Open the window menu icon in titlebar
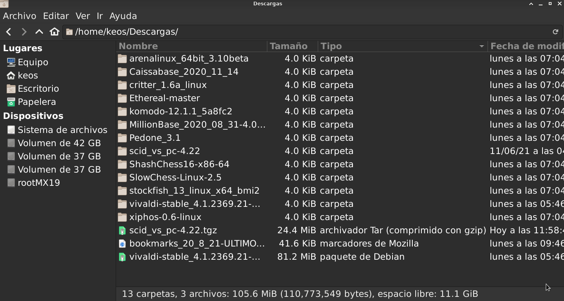Viewport: 564px width, 301px height. click(4, 4)
